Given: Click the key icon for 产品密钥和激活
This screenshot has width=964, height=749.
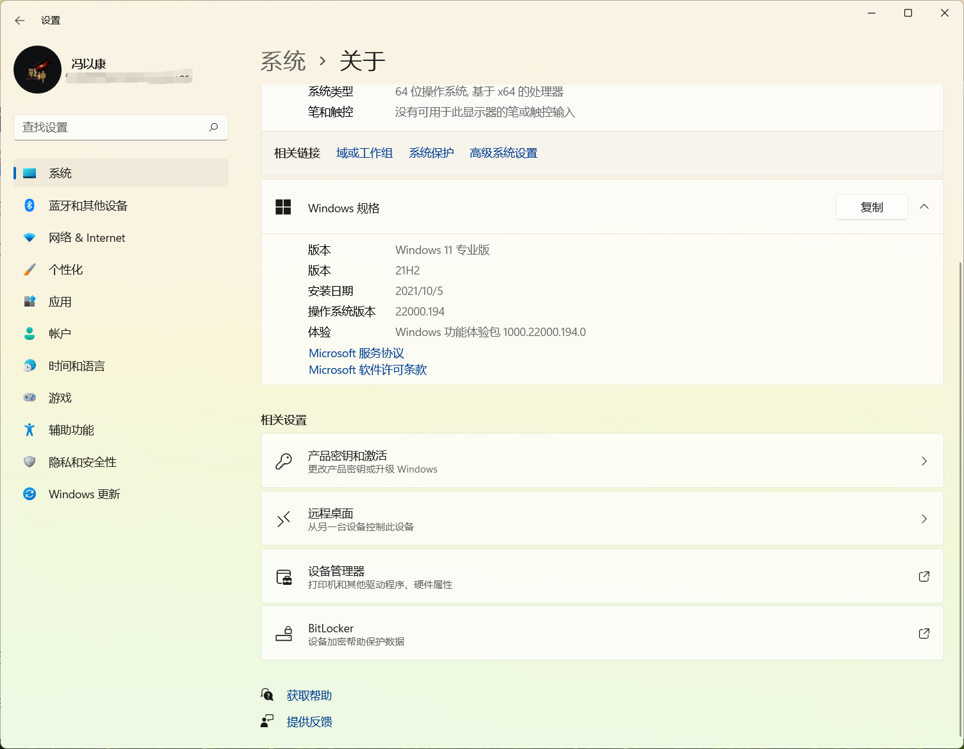Looking at the screenshot, I should (x=284, y=461).
